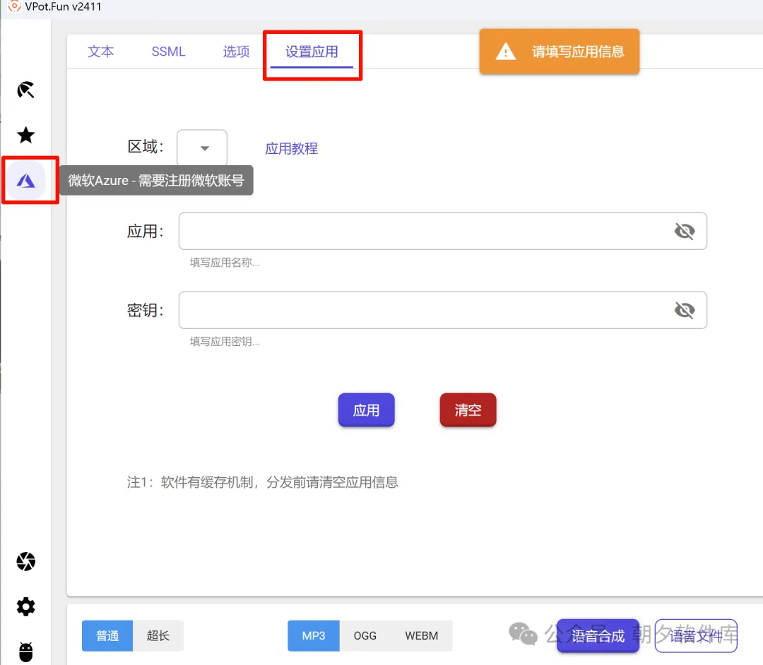The width and height of the screenshot is (763, 665).
Task: Open the settings gear in the sidebar
Action: [x=25, y=606]
